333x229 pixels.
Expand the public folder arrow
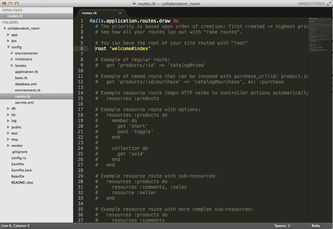tap(8, 127)
